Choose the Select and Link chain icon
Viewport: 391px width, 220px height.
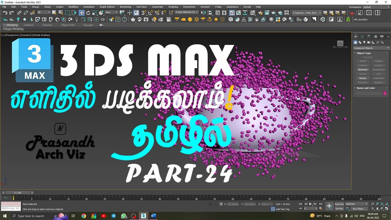tap(19, 13)
